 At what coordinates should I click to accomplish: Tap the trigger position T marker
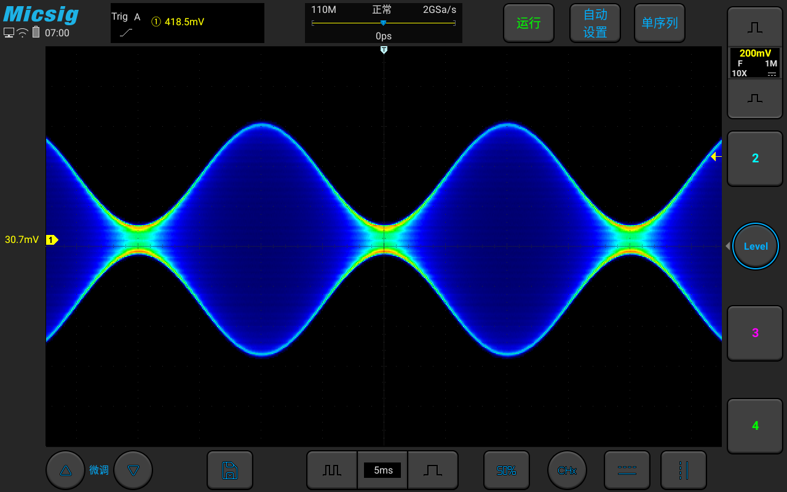[384, 50]
